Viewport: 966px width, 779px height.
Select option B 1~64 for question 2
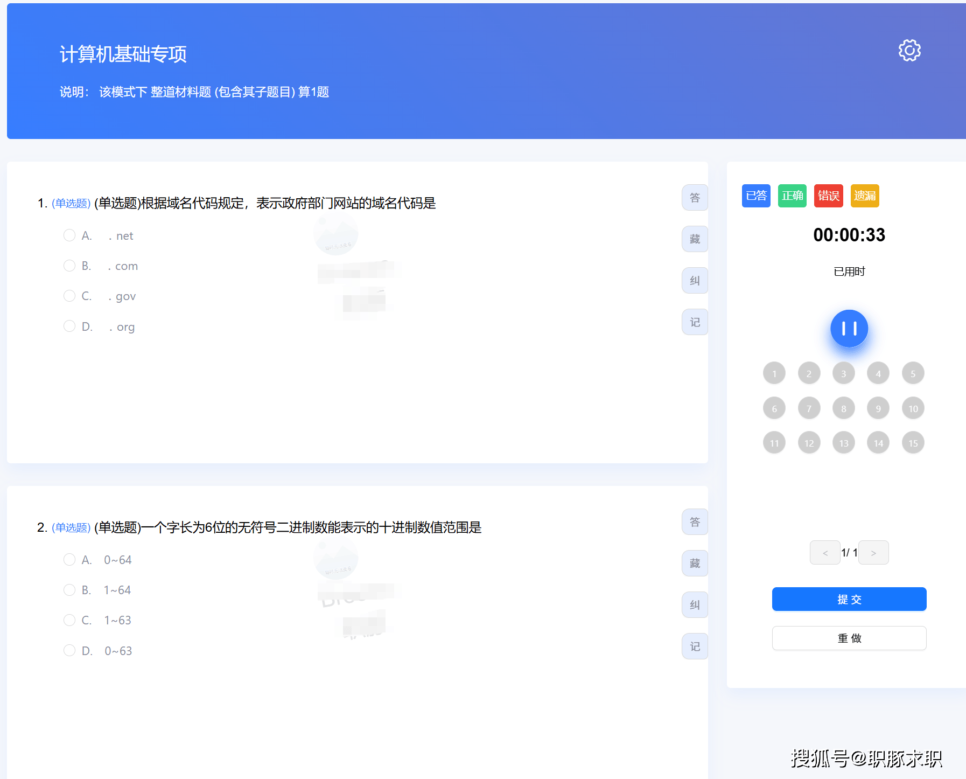click(69, 590)
